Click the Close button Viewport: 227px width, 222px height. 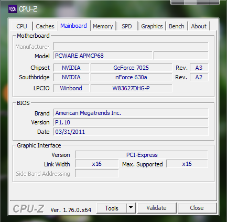click(197, 208)
